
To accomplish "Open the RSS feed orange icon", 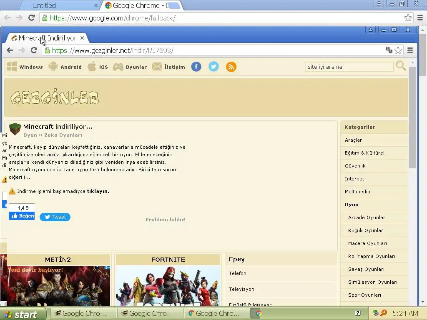I will point(231,67).
